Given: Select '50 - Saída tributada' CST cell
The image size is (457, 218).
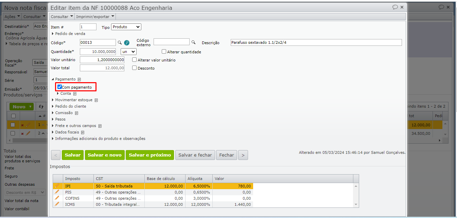Looking at the screenshot, I should (x=119, y=186).
